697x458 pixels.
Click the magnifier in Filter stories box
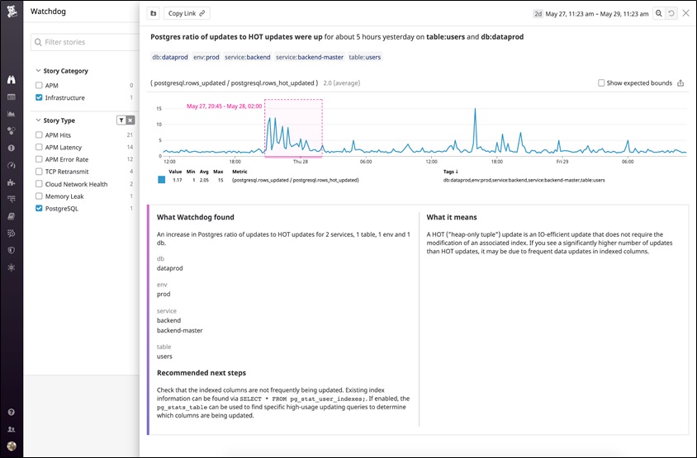click(38, 42)
